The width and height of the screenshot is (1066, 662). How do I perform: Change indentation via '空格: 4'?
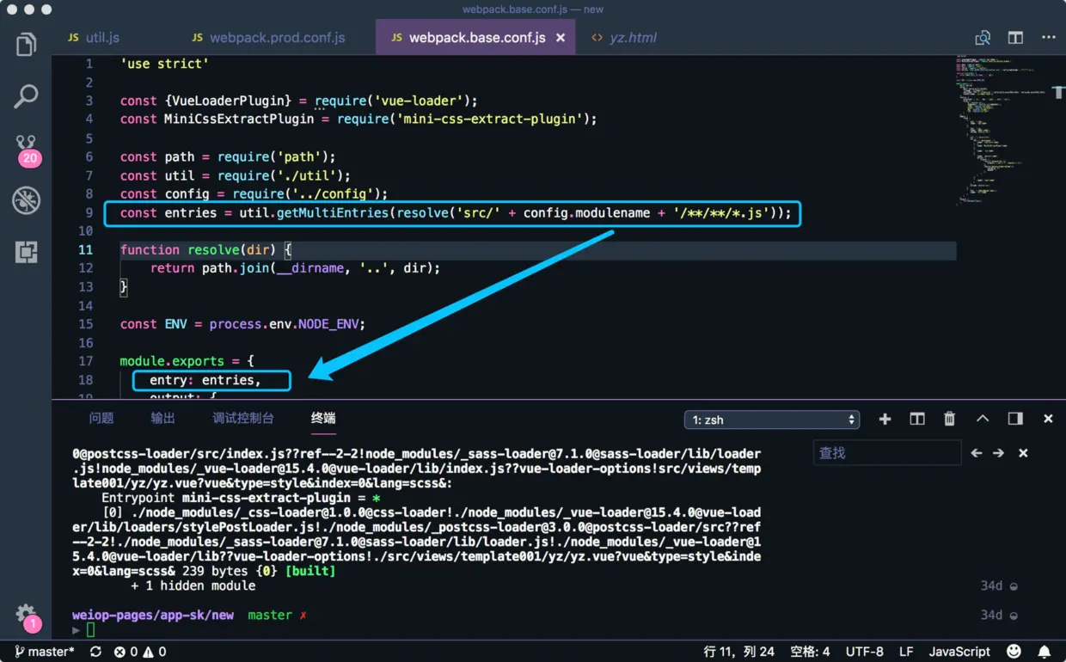810,652
